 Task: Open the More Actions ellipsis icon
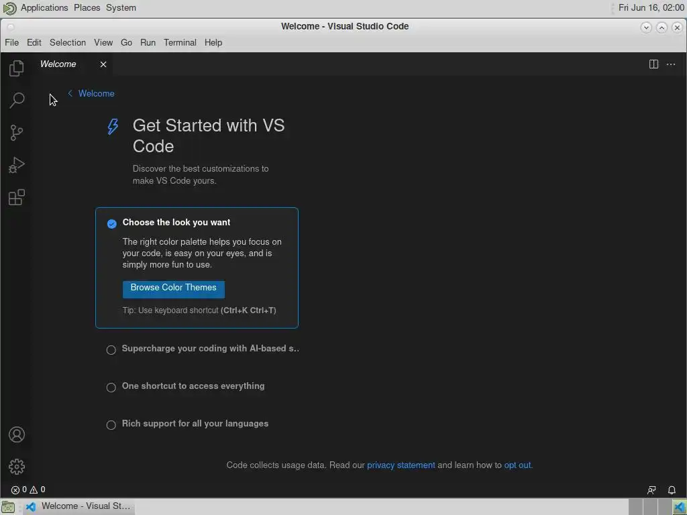pyautogui.click(x=671, y=64)
